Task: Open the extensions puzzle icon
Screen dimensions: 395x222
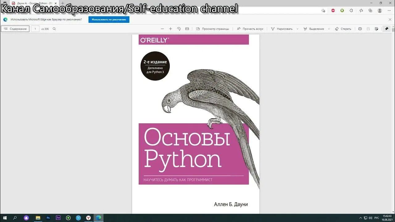Action: point(351,10)
